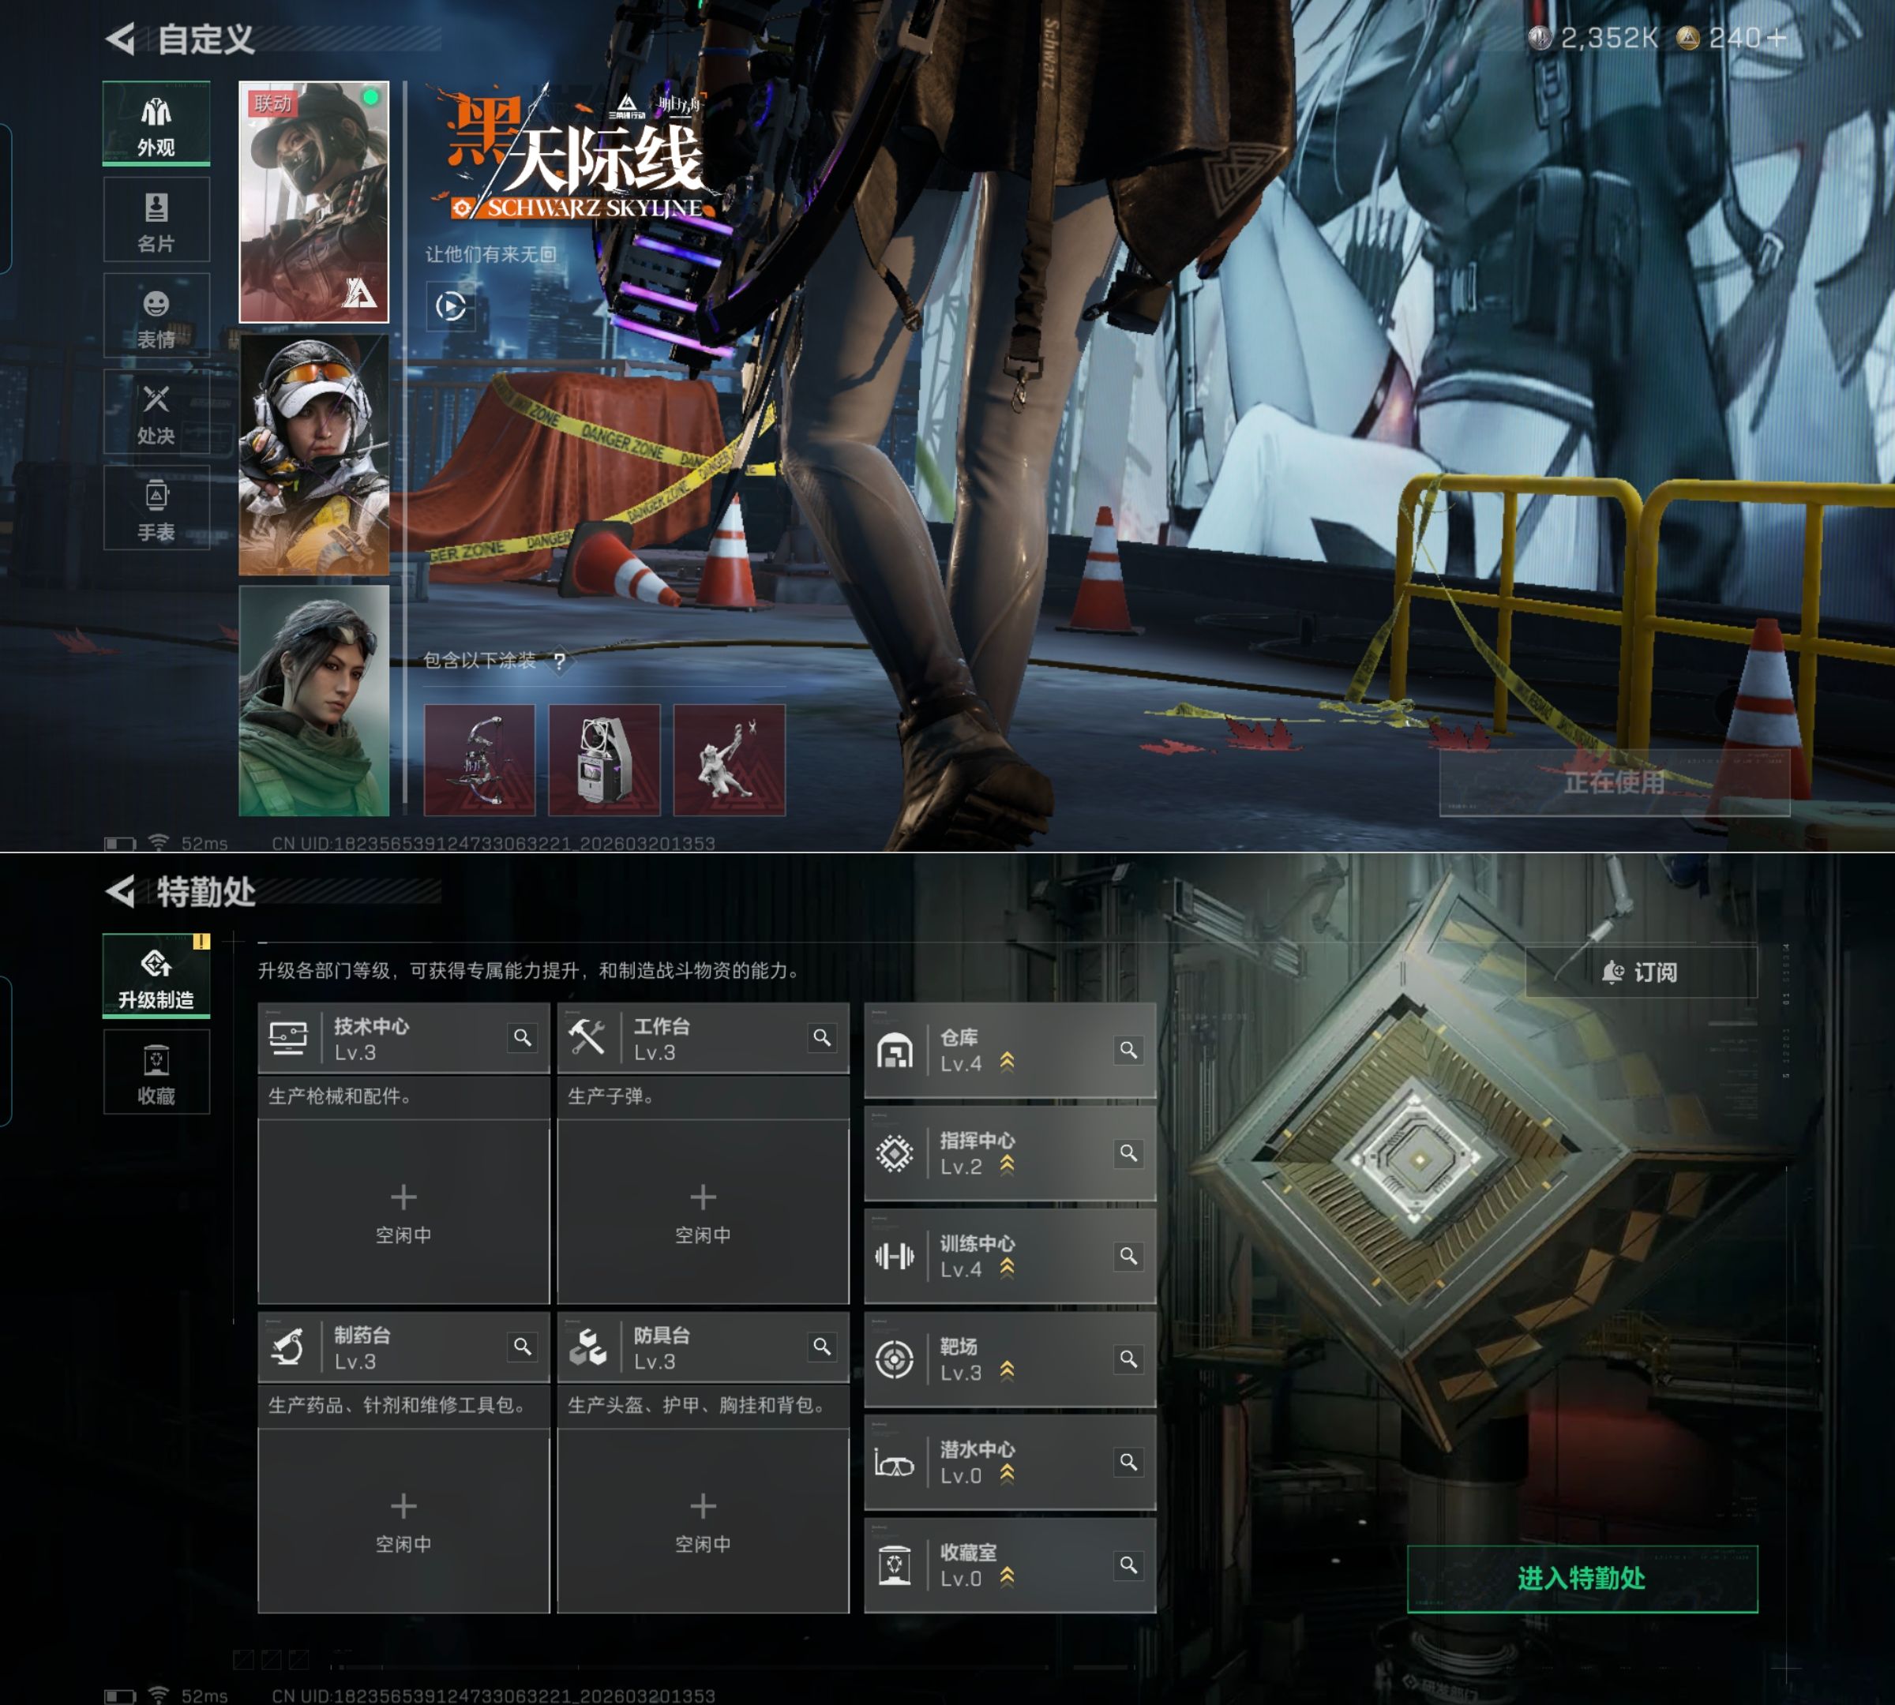Play the skin preview video

point(451,306)
